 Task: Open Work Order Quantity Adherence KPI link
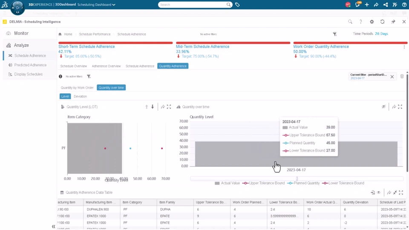point(321,46)
